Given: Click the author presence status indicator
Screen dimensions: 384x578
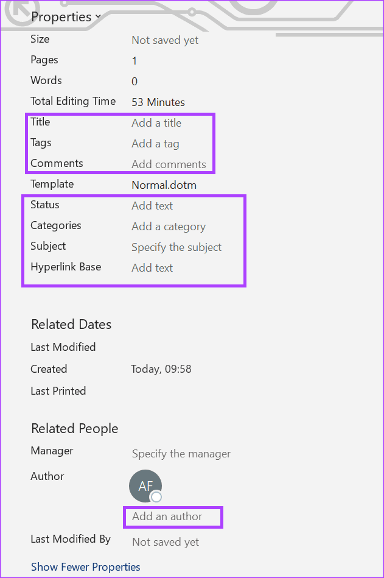Looking at the screenshot, I should (x=156, y=497).
